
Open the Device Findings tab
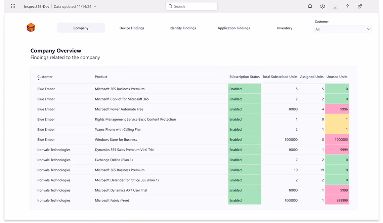(132, 28)
